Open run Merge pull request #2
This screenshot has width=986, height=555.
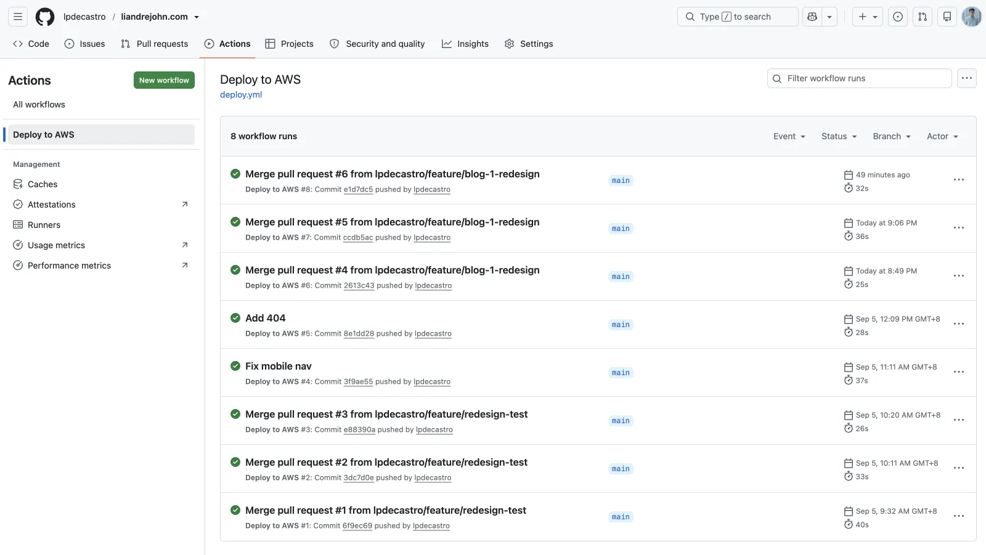pyautogui.click(x=386, y=463)
